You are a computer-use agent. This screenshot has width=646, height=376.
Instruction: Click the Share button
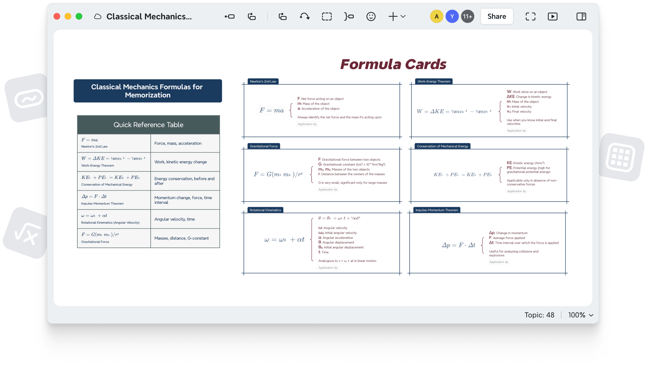point(496,16)
